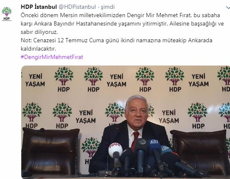Click the 'Not: Cenazesi 12 Temmuz' line
This screenshot has height=179, width=230.
click(116, 40)
